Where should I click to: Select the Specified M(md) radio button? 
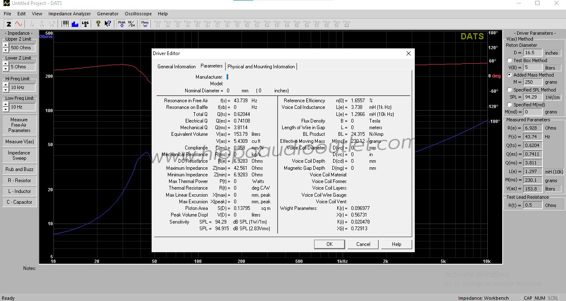[510, 105]
